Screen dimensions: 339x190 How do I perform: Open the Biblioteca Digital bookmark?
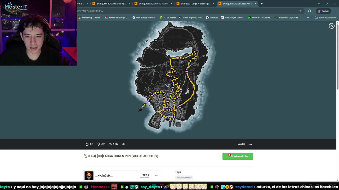click(287, 18)
